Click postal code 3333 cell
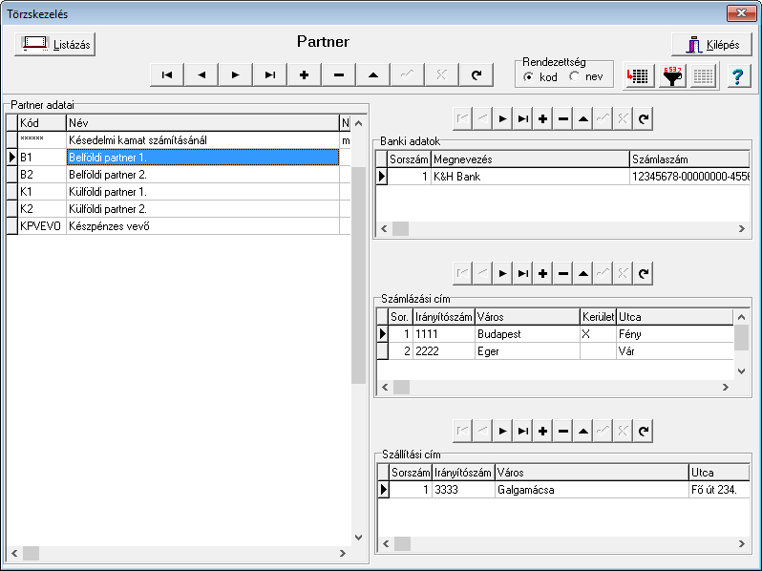This screenshot has height=571, width=762. point(463,490)
